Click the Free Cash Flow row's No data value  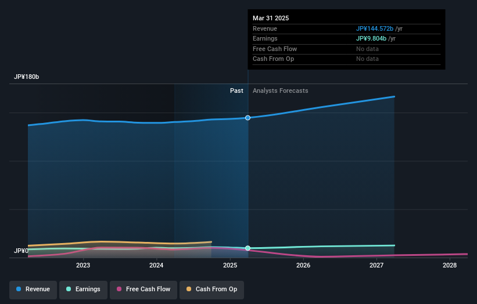368,49
